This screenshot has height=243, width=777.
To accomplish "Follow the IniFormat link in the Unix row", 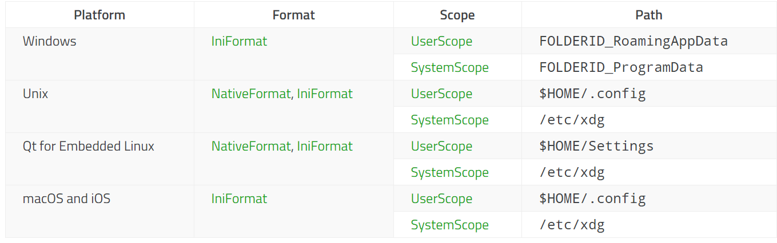I will coord(325,94).
